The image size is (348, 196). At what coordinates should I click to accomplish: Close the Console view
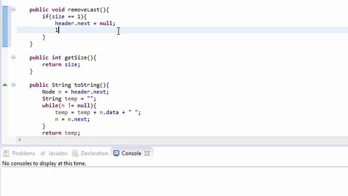[x=147, y=153]
